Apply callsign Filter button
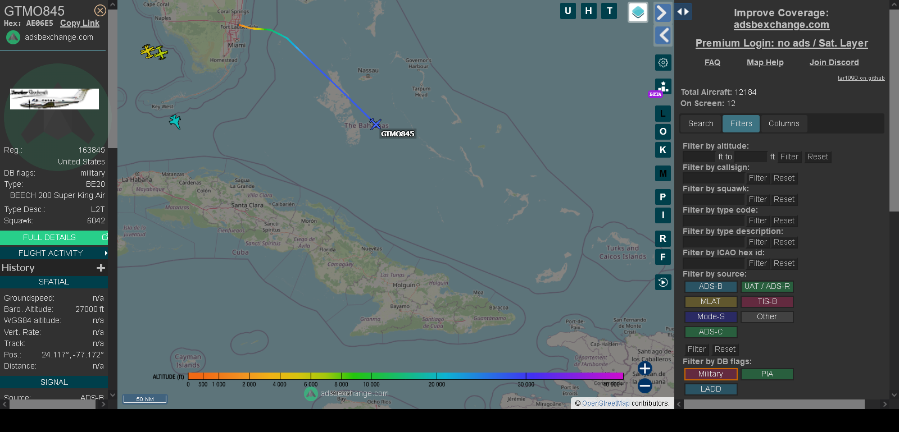The height and width of the screenshot is (432, 899). (x=758, y=178)
